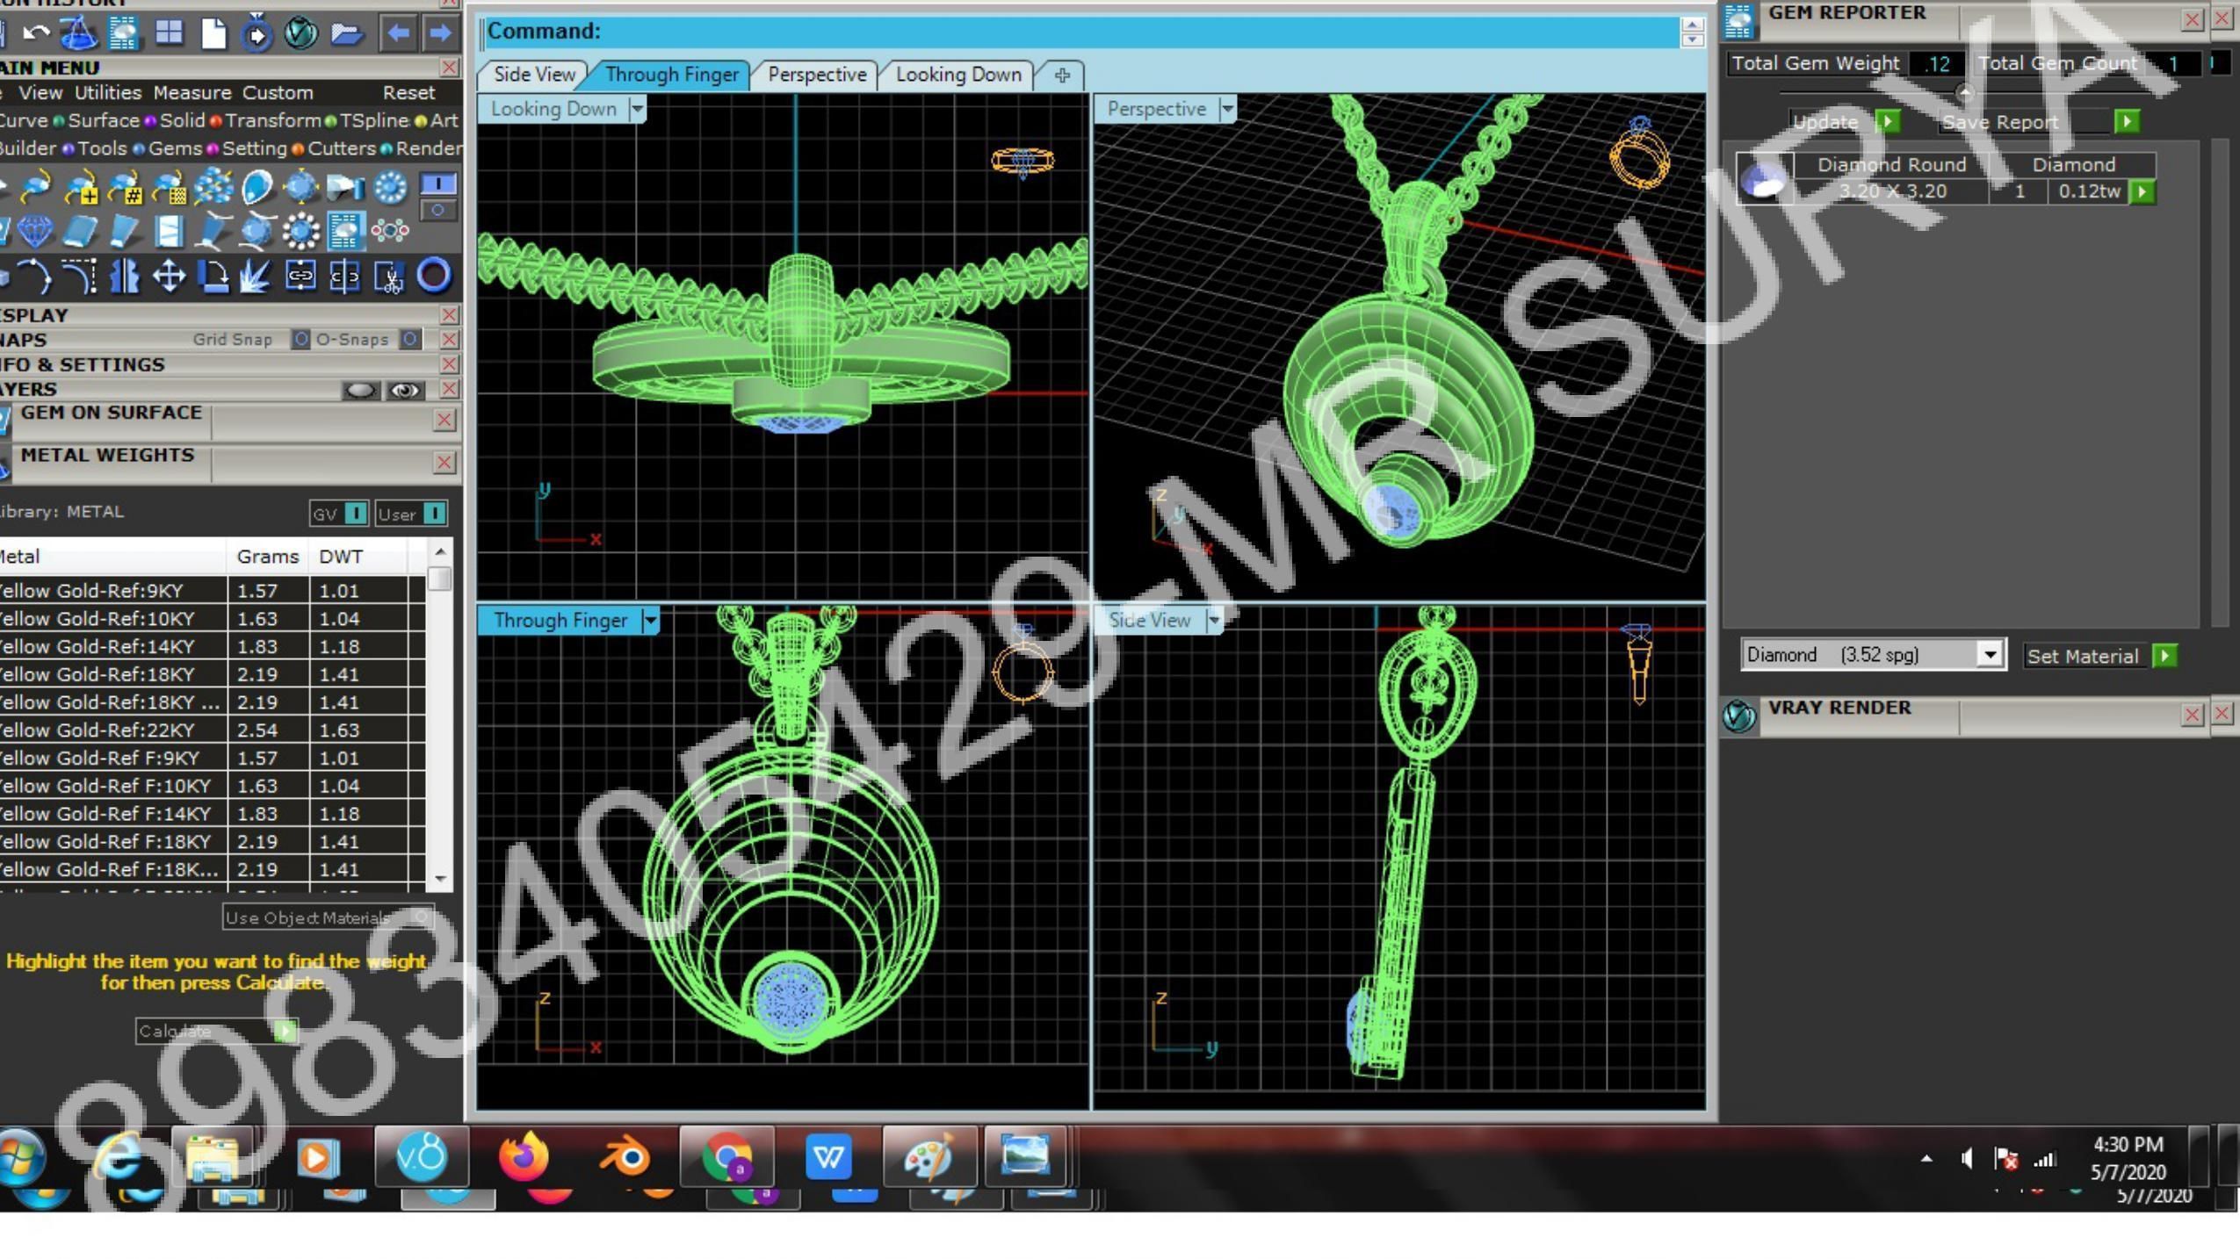Click the command line scroll-up arrow
This screenshot has height=1259, width=2240.
point(1692,25)
